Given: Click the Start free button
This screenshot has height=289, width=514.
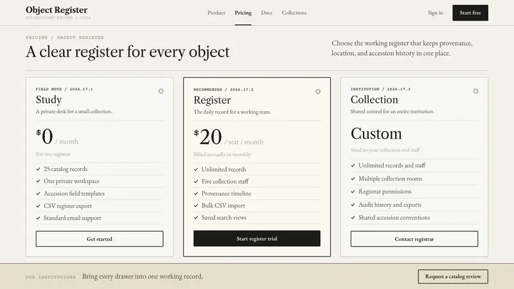Looking at the screenshot, I should click(470, 13).
